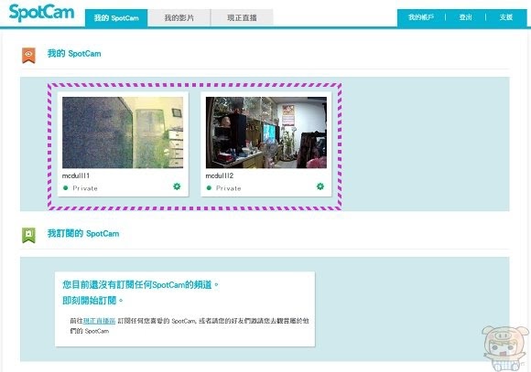The height and width of the screenshot is (372, 531).
Task: Click the orange eye bookmark icon
Action: click(28, 55)
